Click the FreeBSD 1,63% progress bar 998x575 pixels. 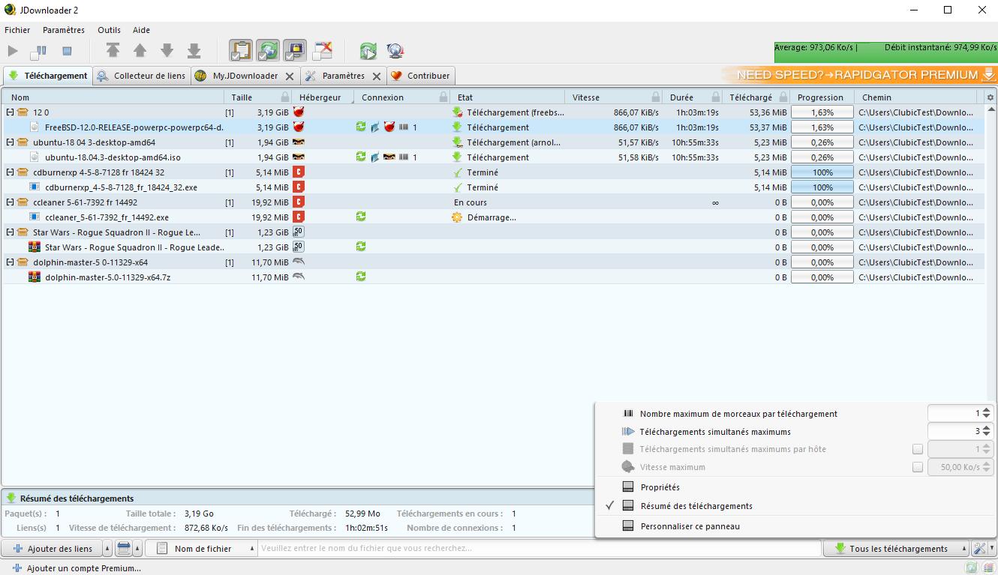[822, 127]
